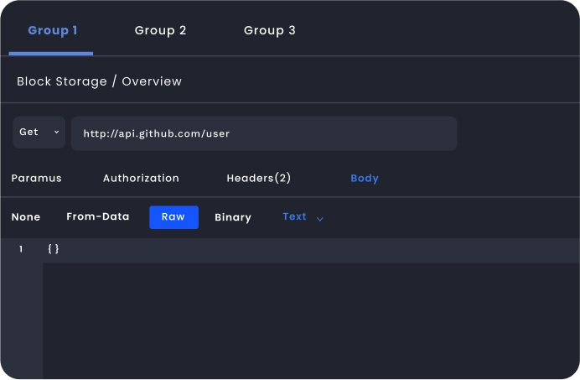Click the Overview breadcrumb
Screen dimensions: 580x380
(x=152, y=81)
